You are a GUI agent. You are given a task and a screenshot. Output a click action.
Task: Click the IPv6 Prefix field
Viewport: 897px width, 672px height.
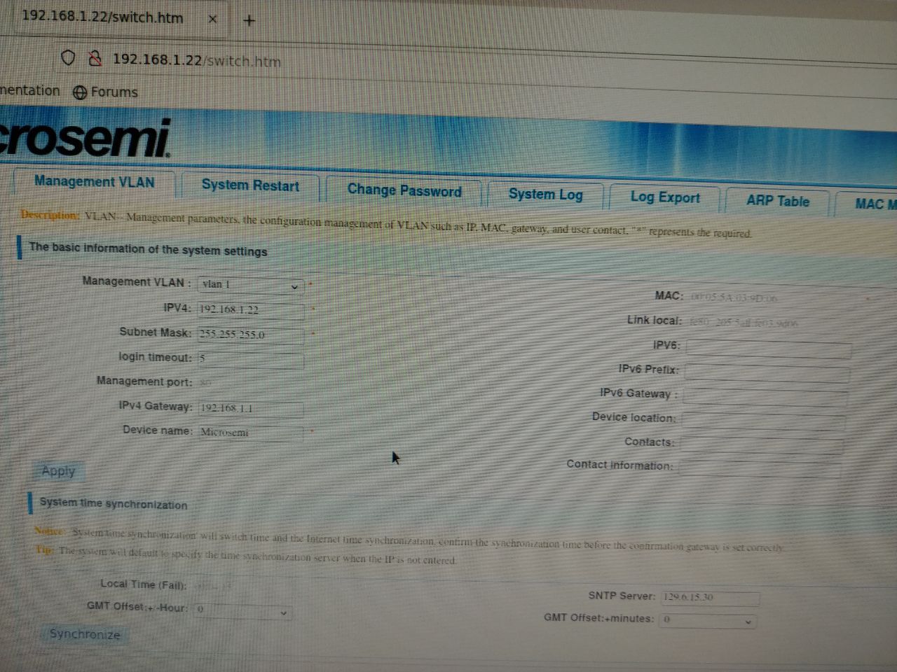[x=767, y=372]
